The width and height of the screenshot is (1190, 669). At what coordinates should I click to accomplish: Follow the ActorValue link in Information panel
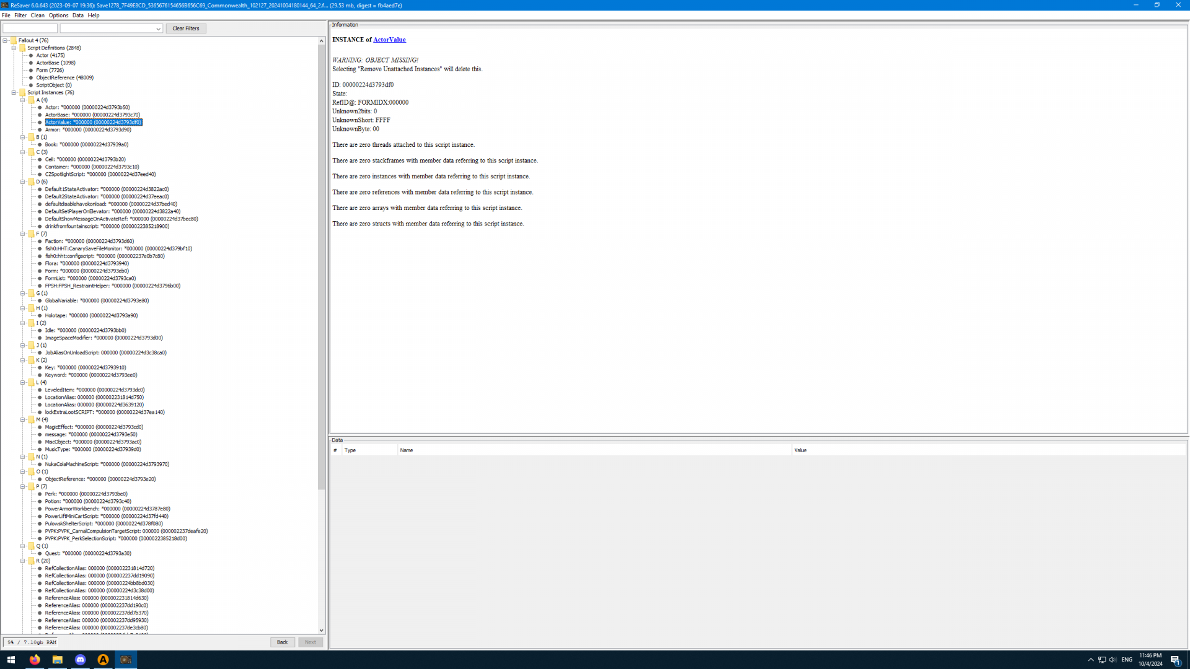pos(389,40)
